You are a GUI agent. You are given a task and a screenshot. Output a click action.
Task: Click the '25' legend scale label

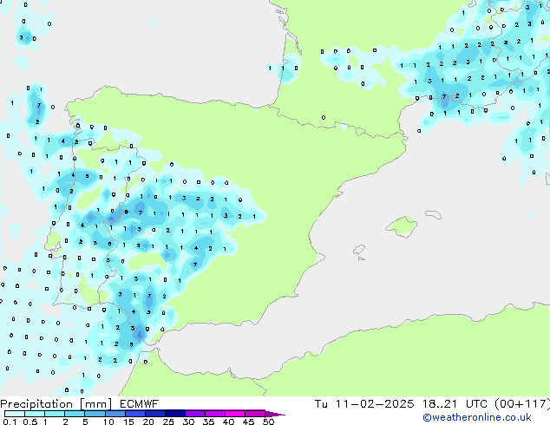click(168, 422)
